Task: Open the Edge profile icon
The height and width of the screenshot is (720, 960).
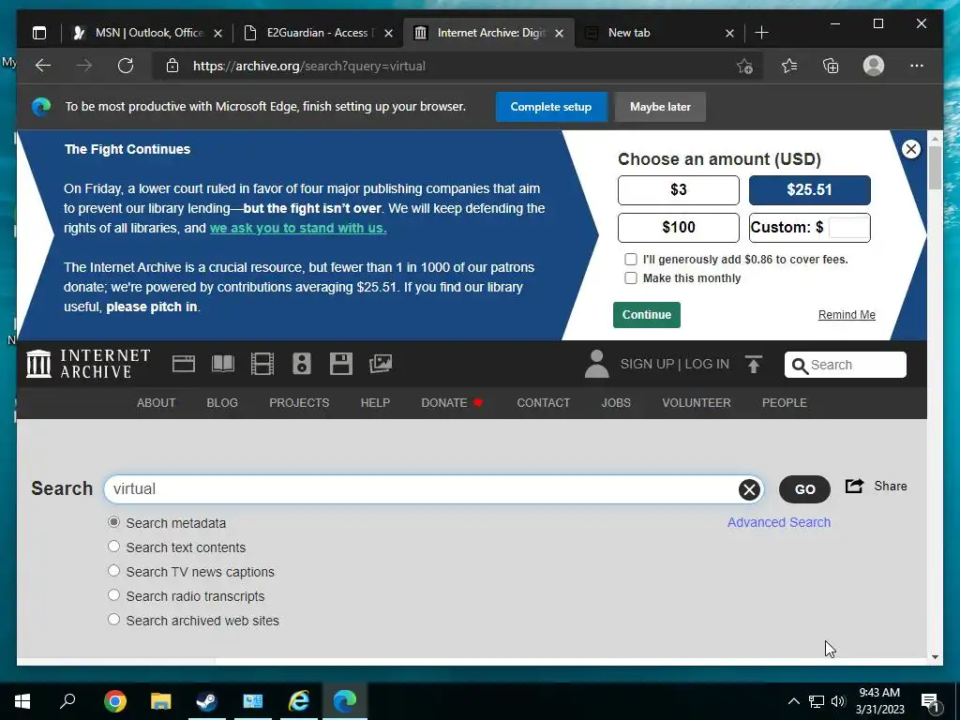Action: [x=874, y=66]
